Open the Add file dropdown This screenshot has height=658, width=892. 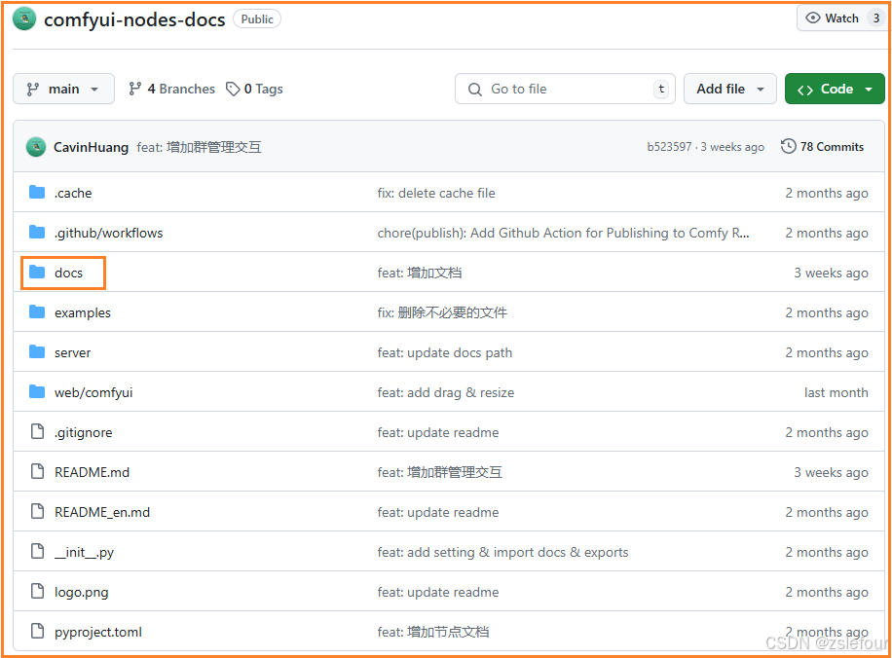pos(730,89)
